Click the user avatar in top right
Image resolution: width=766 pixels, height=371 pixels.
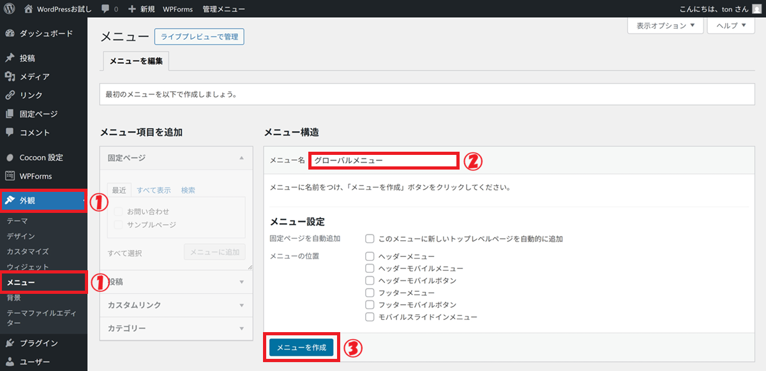[757, 9]
